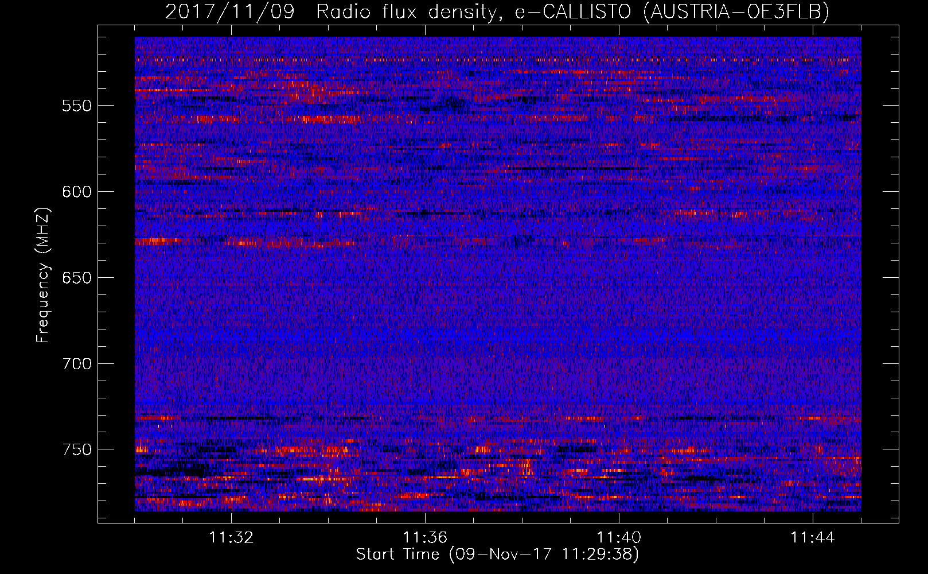
Task: Select the 550 frequency tick label
Action: 76,106
